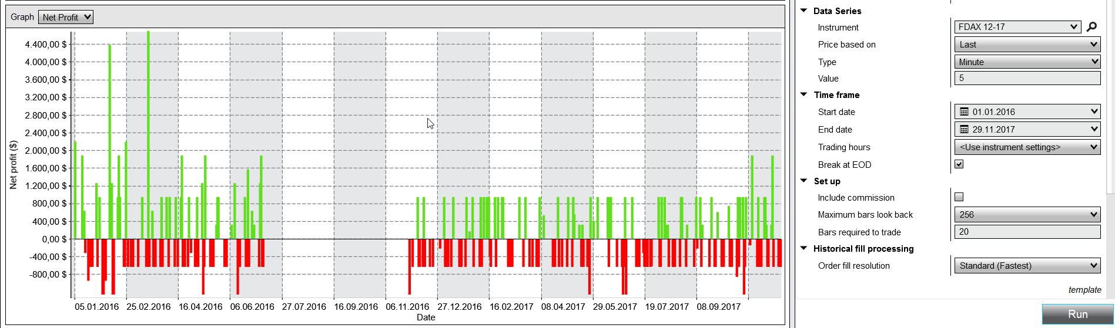
Task: Collapse the Data Series section
Action: pos(804,11)
